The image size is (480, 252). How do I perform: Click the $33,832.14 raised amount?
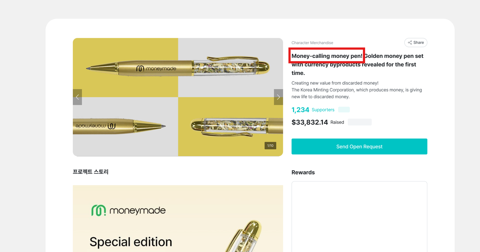tap(309, 122)
